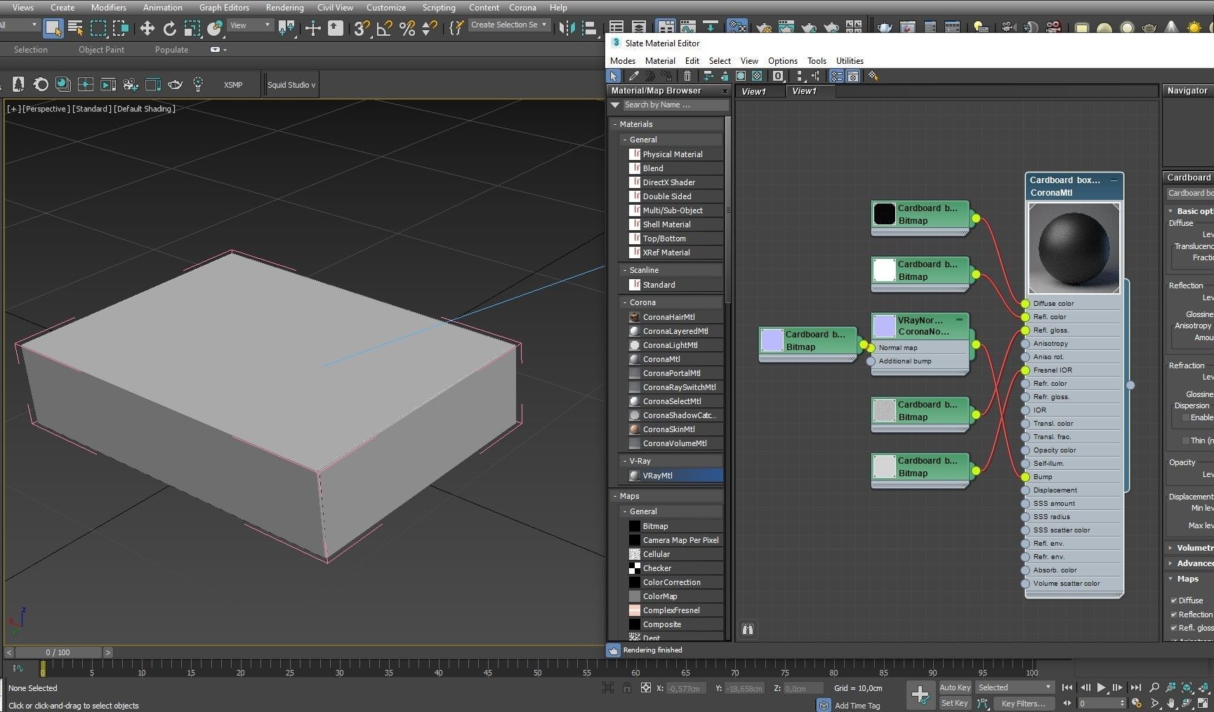This screenshot has width=1214, height=712.
Task: Switch to the Object Paint ribbon tab
Action: [x=101, y=50]
